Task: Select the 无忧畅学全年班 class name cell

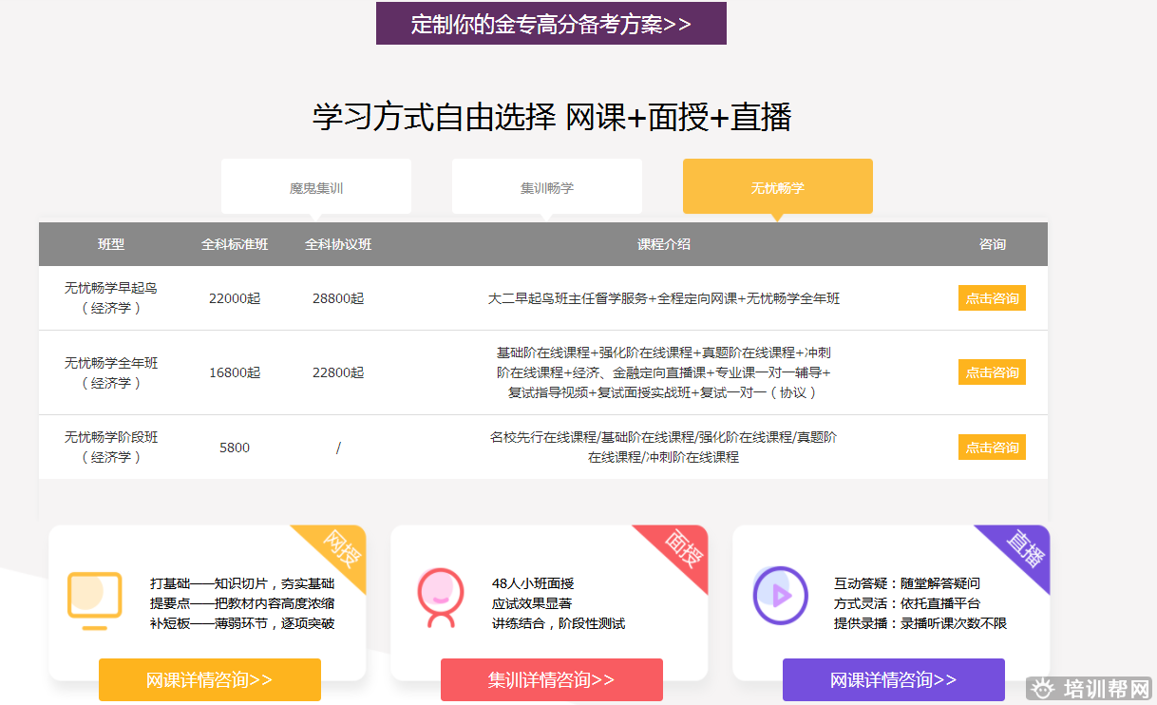Action: click(111, 372)
